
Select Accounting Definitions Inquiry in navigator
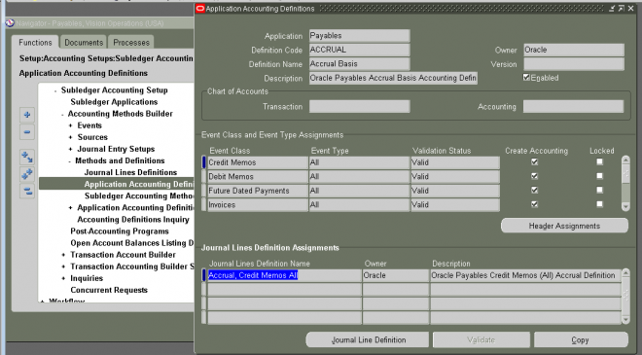click(x=133, y=220)
